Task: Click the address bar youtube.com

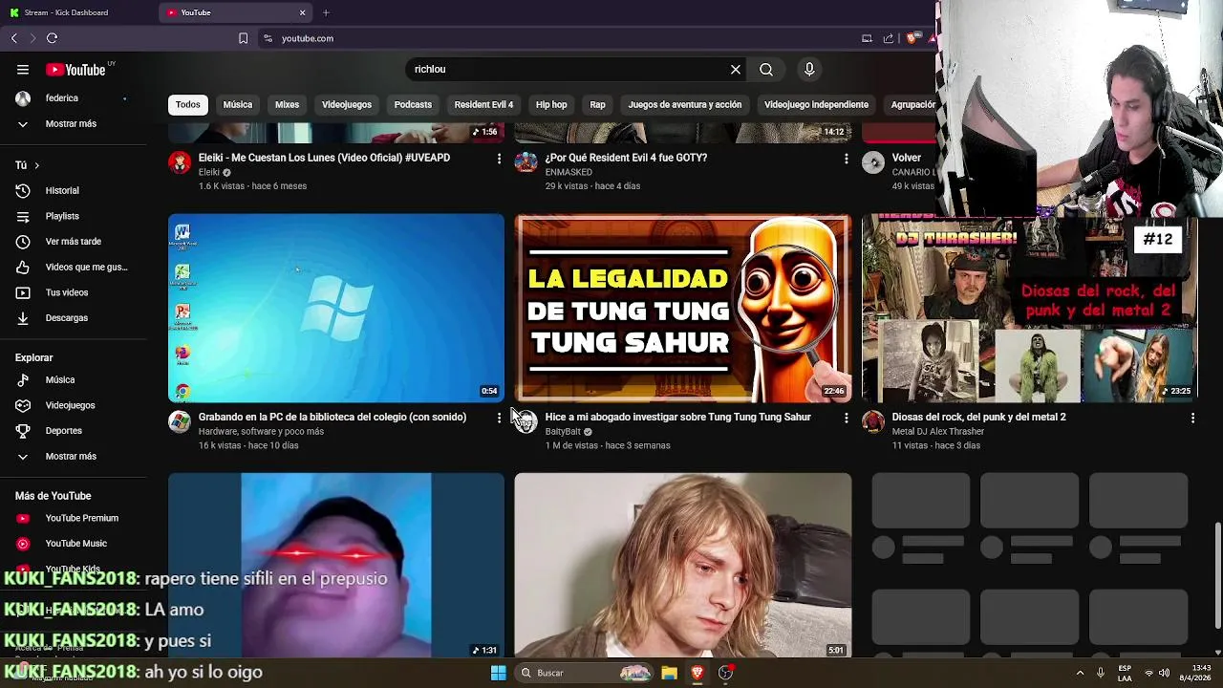Action: [307, 38]
